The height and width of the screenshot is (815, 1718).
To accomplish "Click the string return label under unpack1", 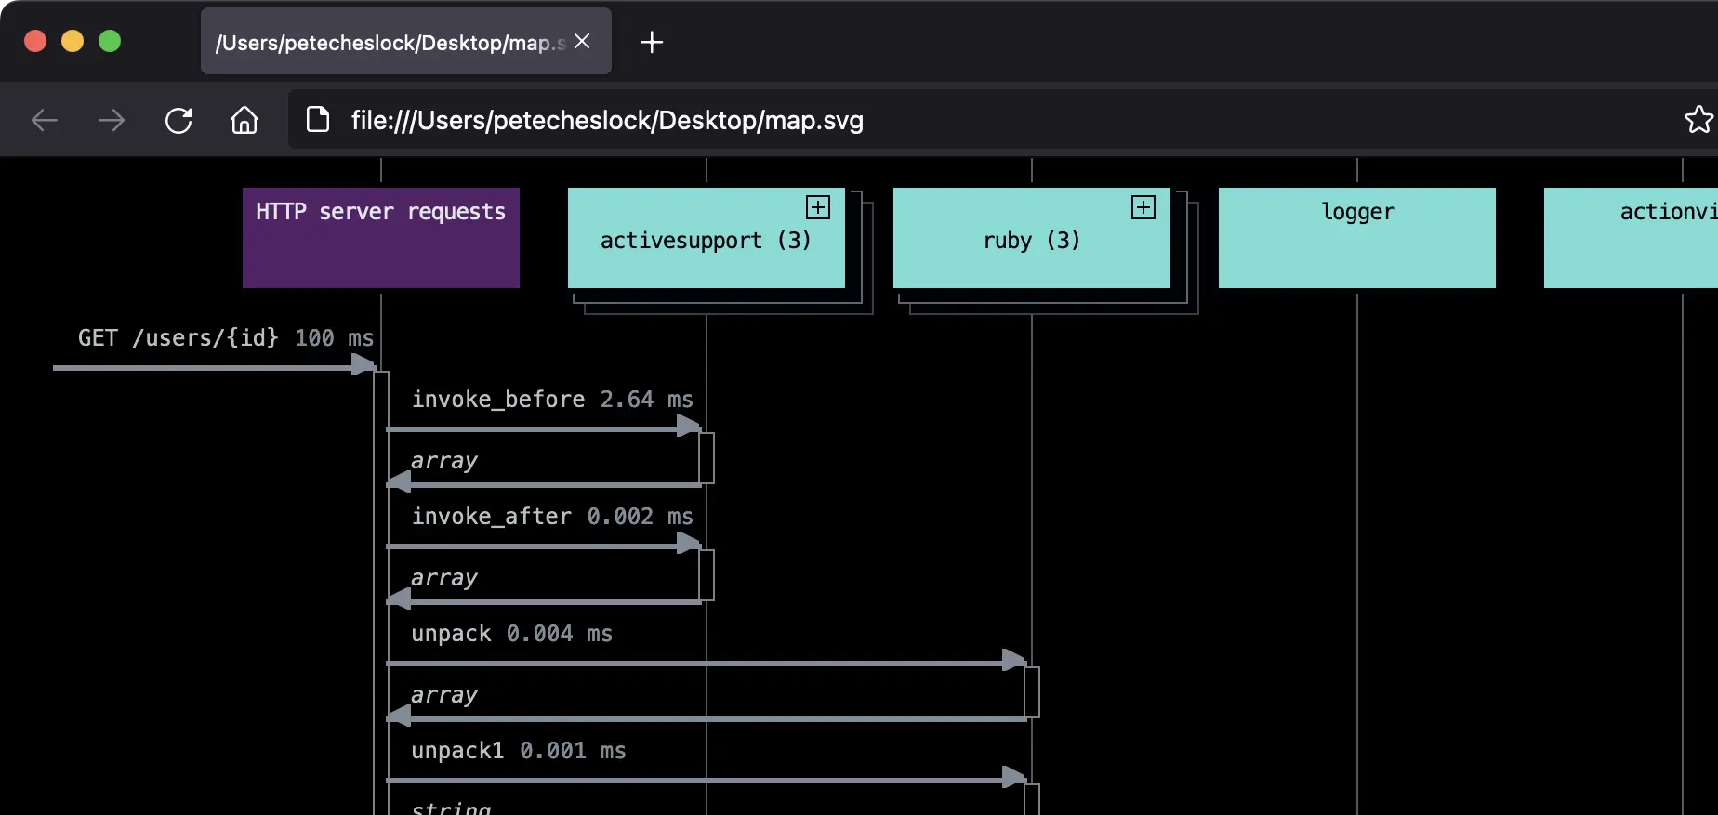I will pos(451,807).
